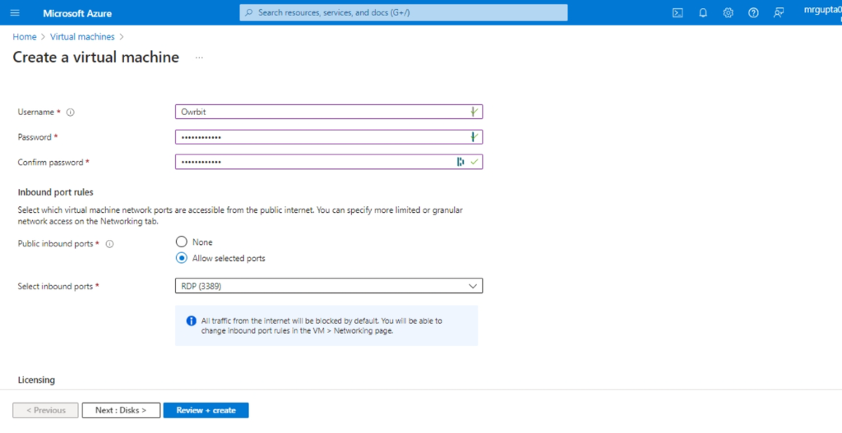The image size is (842, 433).
Task: Open the feedback icon in header
Action: (x=779, y=13)
